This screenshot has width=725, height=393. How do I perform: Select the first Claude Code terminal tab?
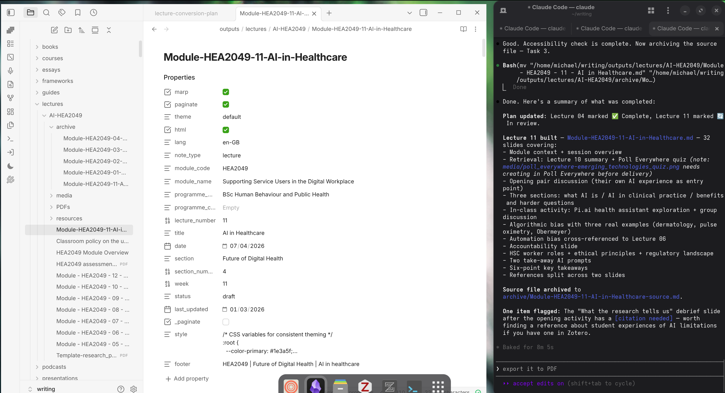coord(533,28)
